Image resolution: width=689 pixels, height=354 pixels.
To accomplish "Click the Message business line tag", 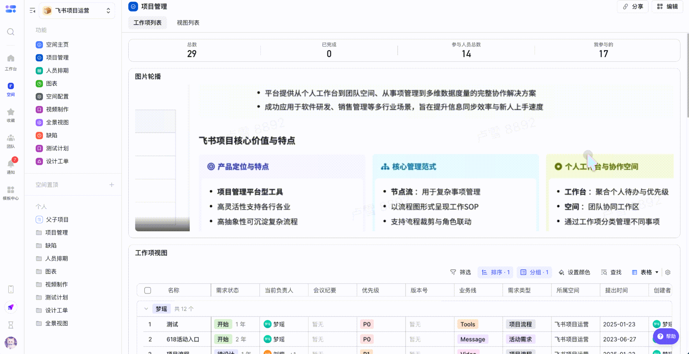I will 473,340.
